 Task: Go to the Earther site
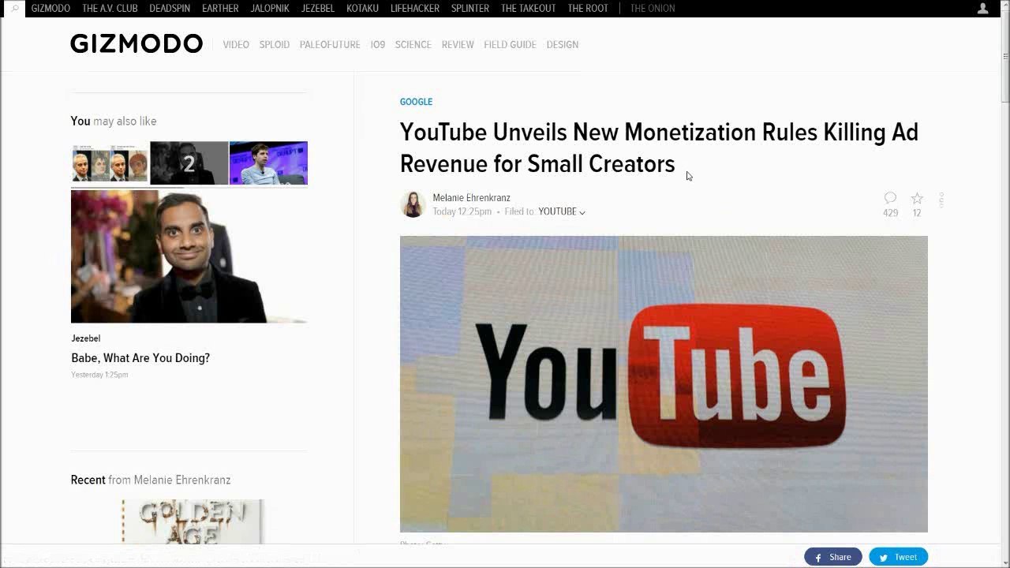pos(220,8)
